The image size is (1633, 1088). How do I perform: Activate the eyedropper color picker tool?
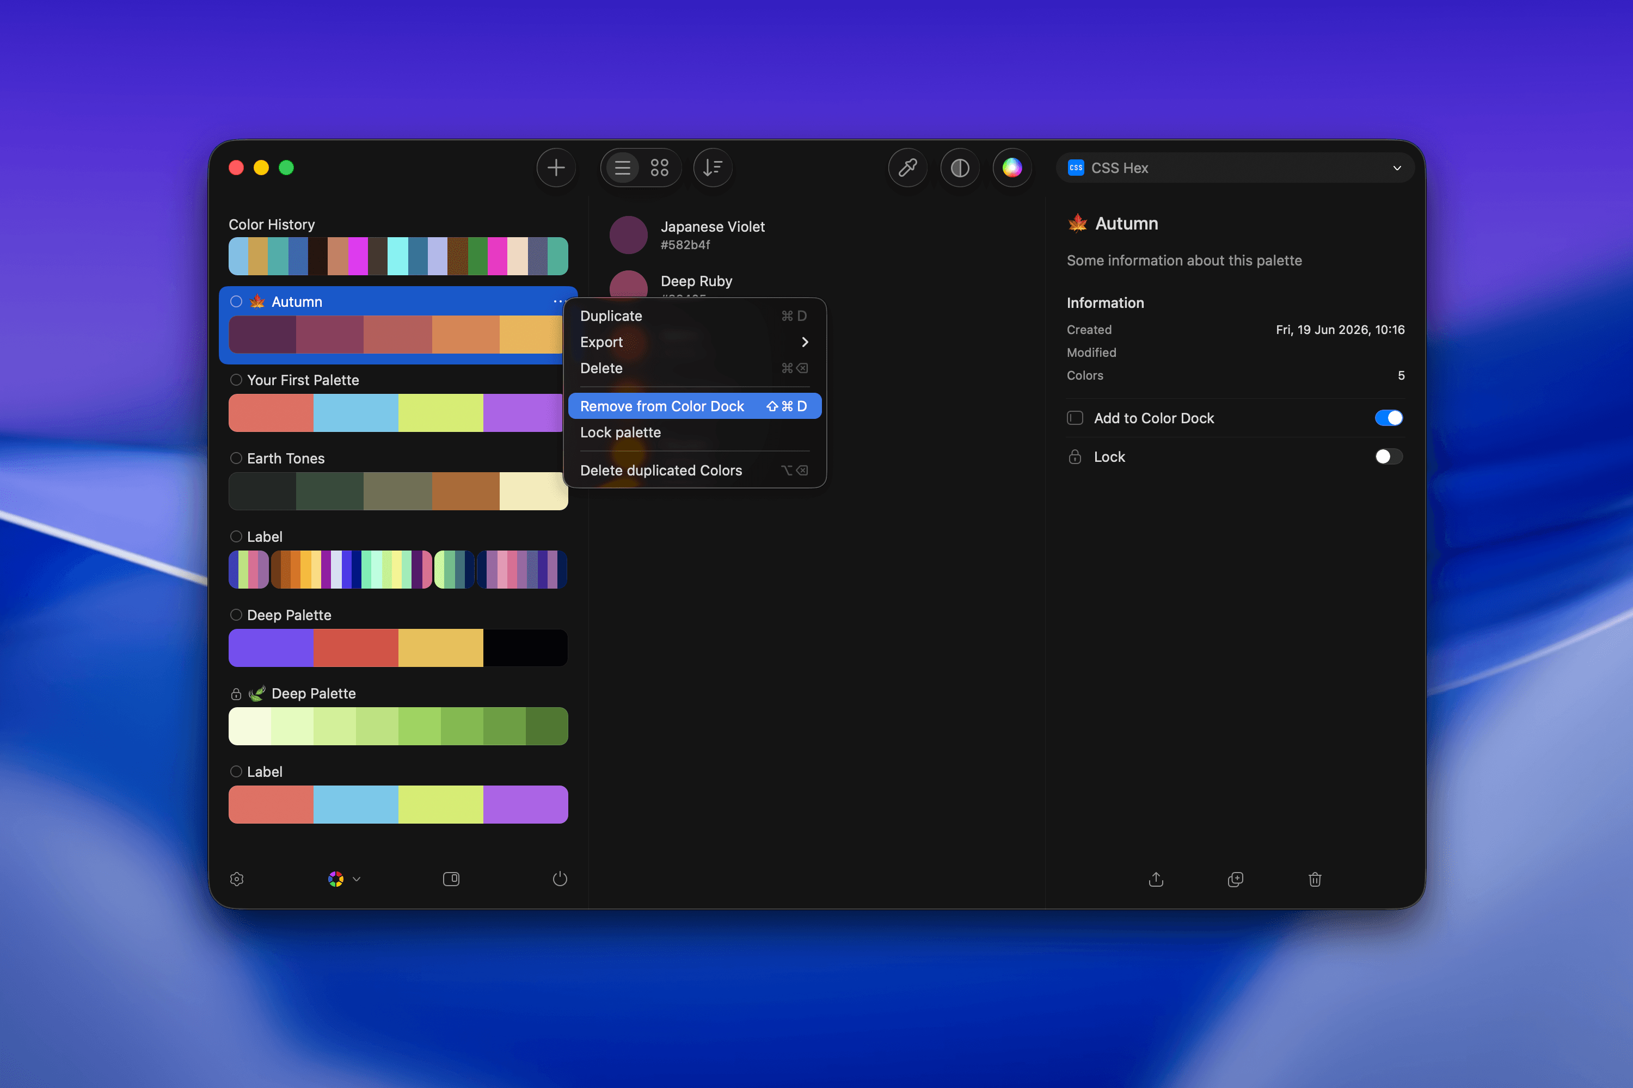[x=907, y=167]
